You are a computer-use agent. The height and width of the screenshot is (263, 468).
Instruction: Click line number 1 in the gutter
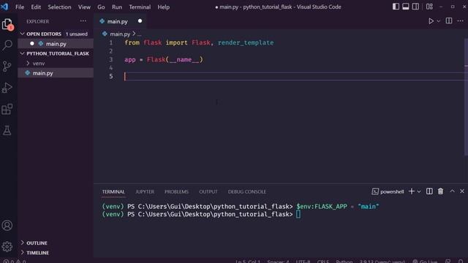point(111,42)
